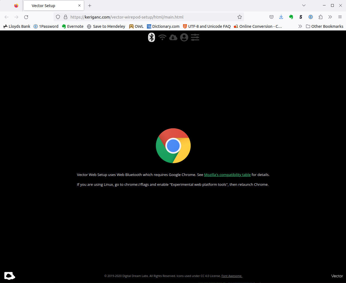
Task: Bookmark this page with the star
Action: coord(240,17)
